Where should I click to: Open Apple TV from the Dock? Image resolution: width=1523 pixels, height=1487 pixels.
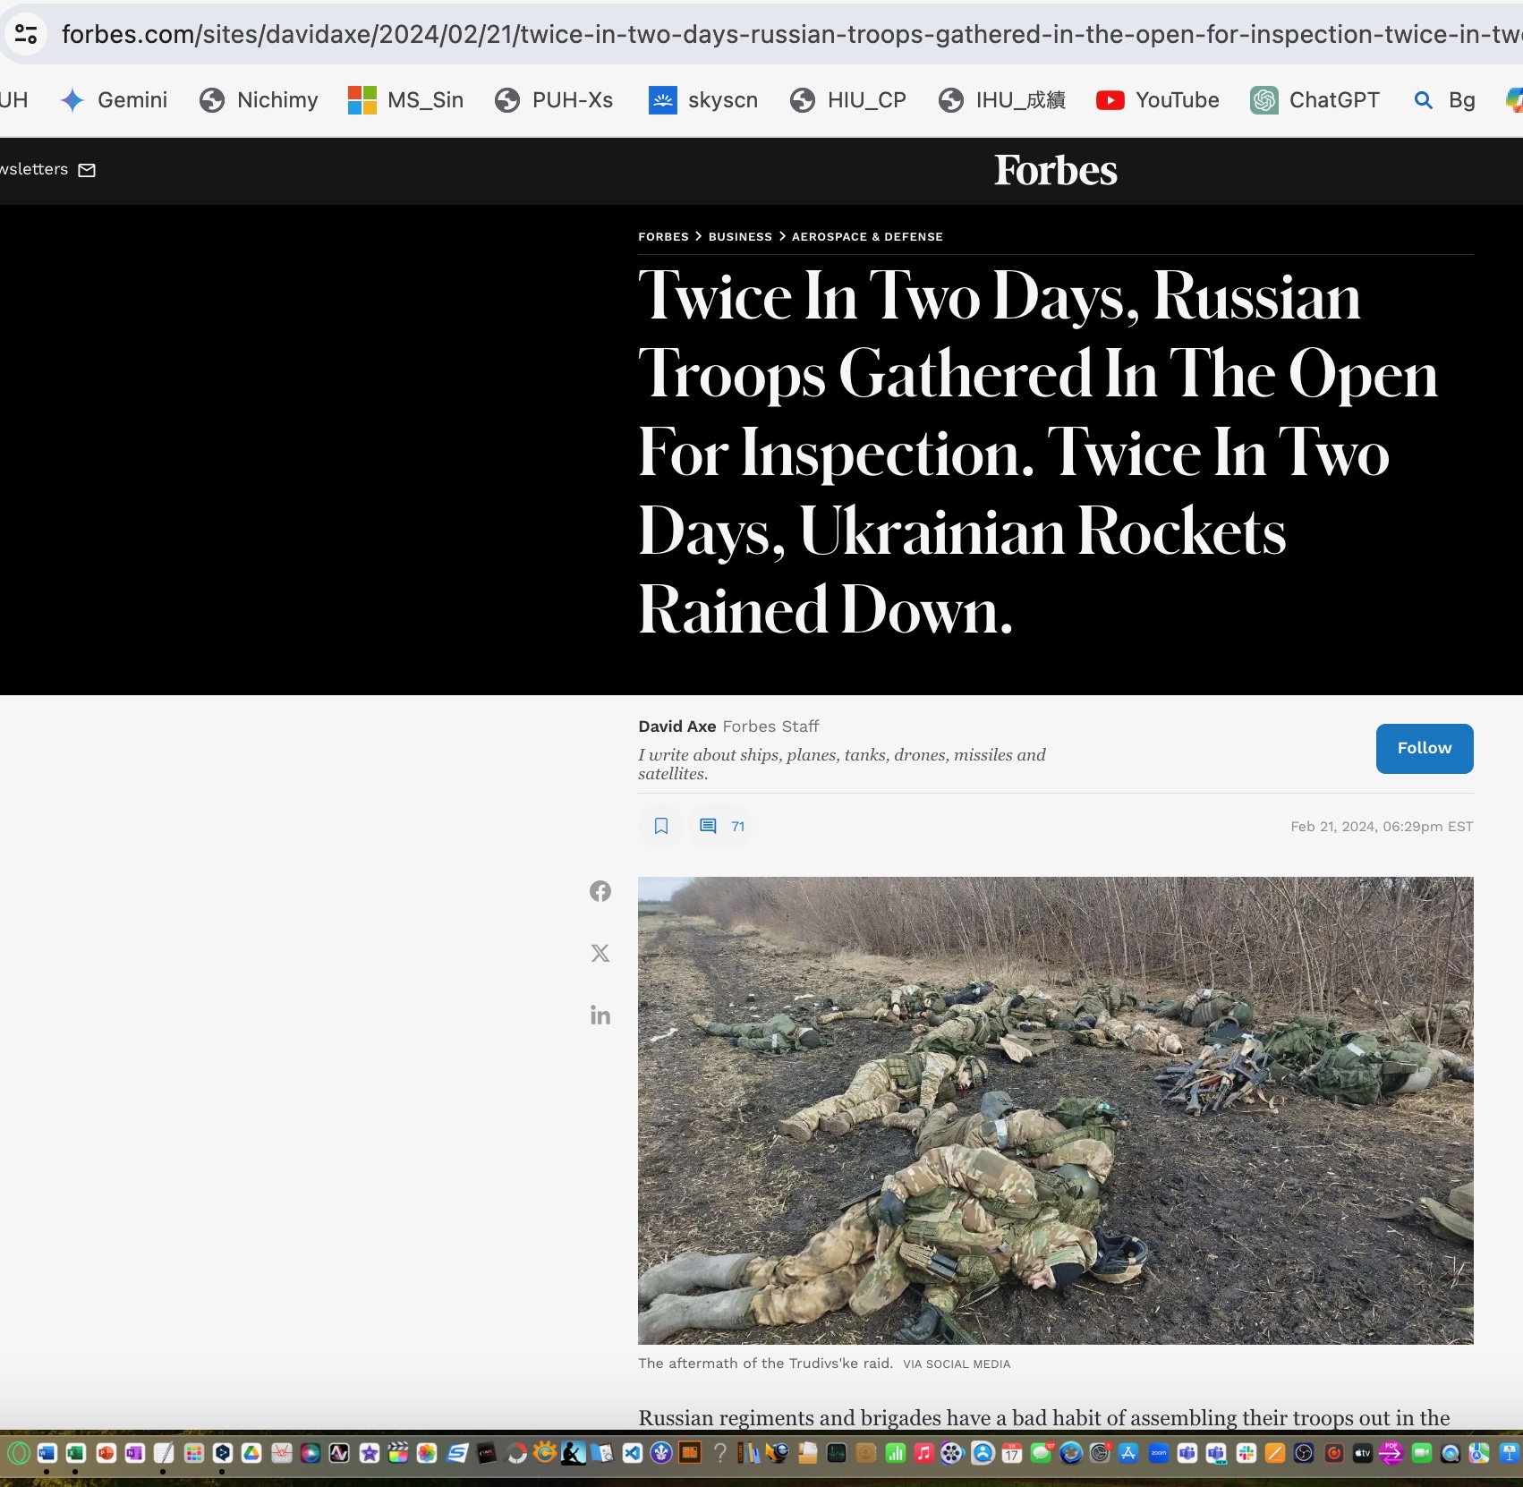click(1363, 1453)
